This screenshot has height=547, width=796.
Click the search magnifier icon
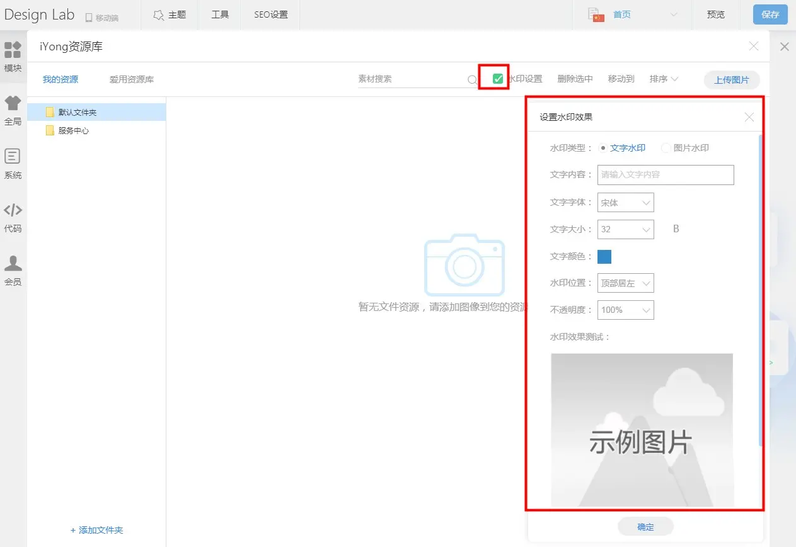[x=472, y=80]
